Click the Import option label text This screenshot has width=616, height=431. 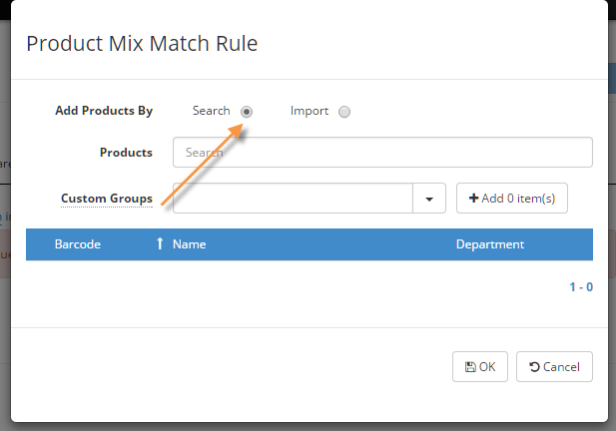(309, 111)
